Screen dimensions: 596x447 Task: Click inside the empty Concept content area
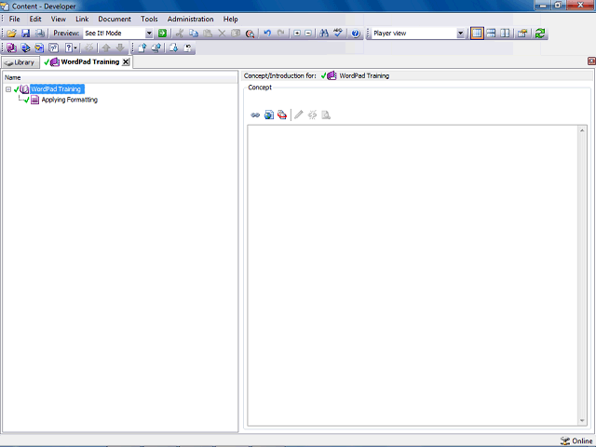coord(412,276)
